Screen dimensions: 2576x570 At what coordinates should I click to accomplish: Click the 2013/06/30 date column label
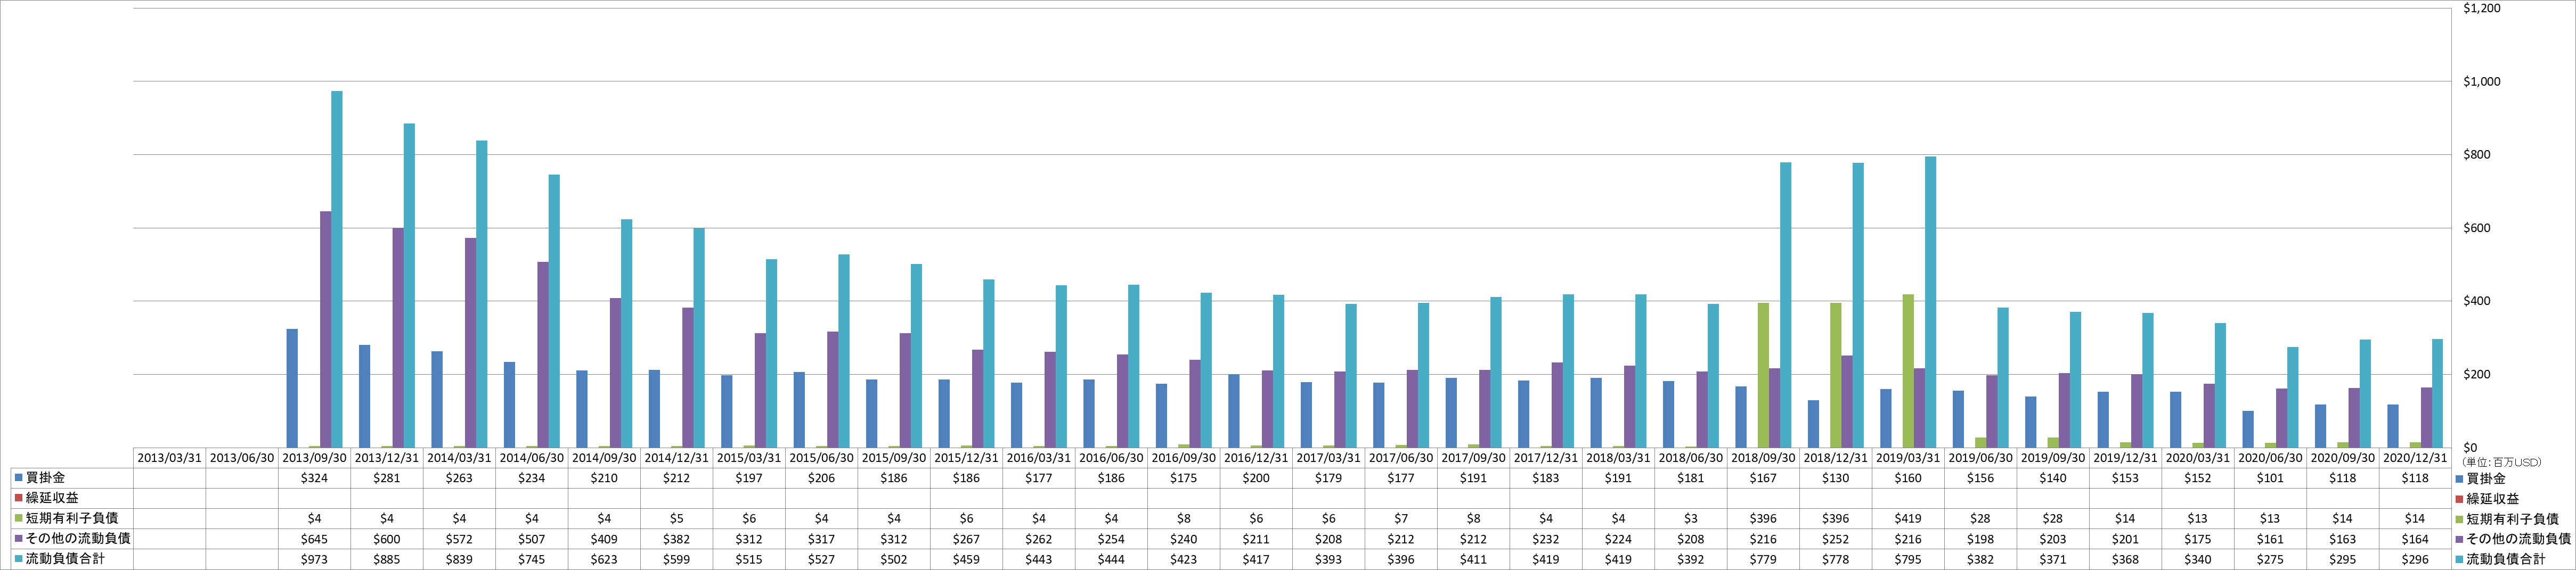pyautogui.click(x=242, y=458)
